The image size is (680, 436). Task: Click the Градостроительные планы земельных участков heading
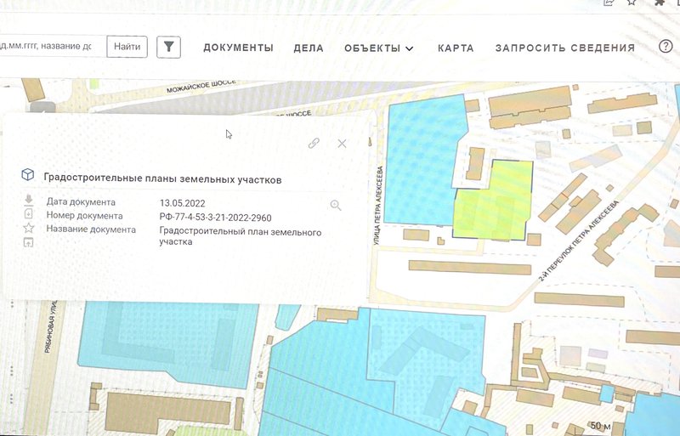click(x=162, y=179)
